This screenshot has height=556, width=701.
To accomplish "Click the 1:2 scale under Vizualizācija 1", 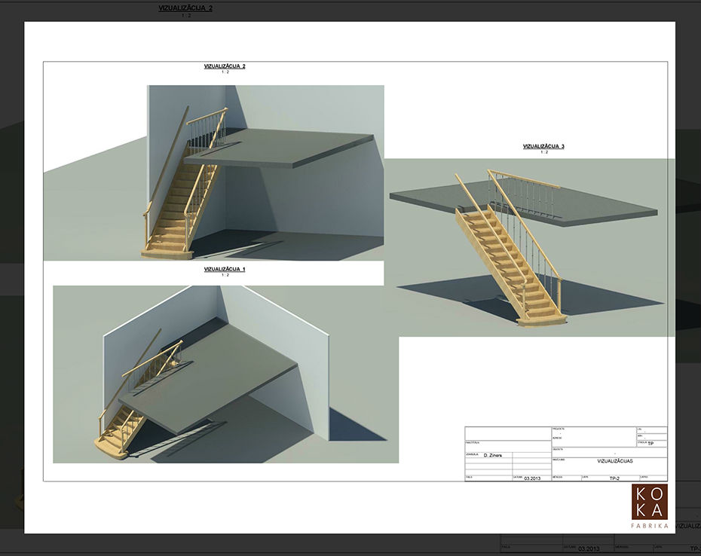I will coord(225,275).
